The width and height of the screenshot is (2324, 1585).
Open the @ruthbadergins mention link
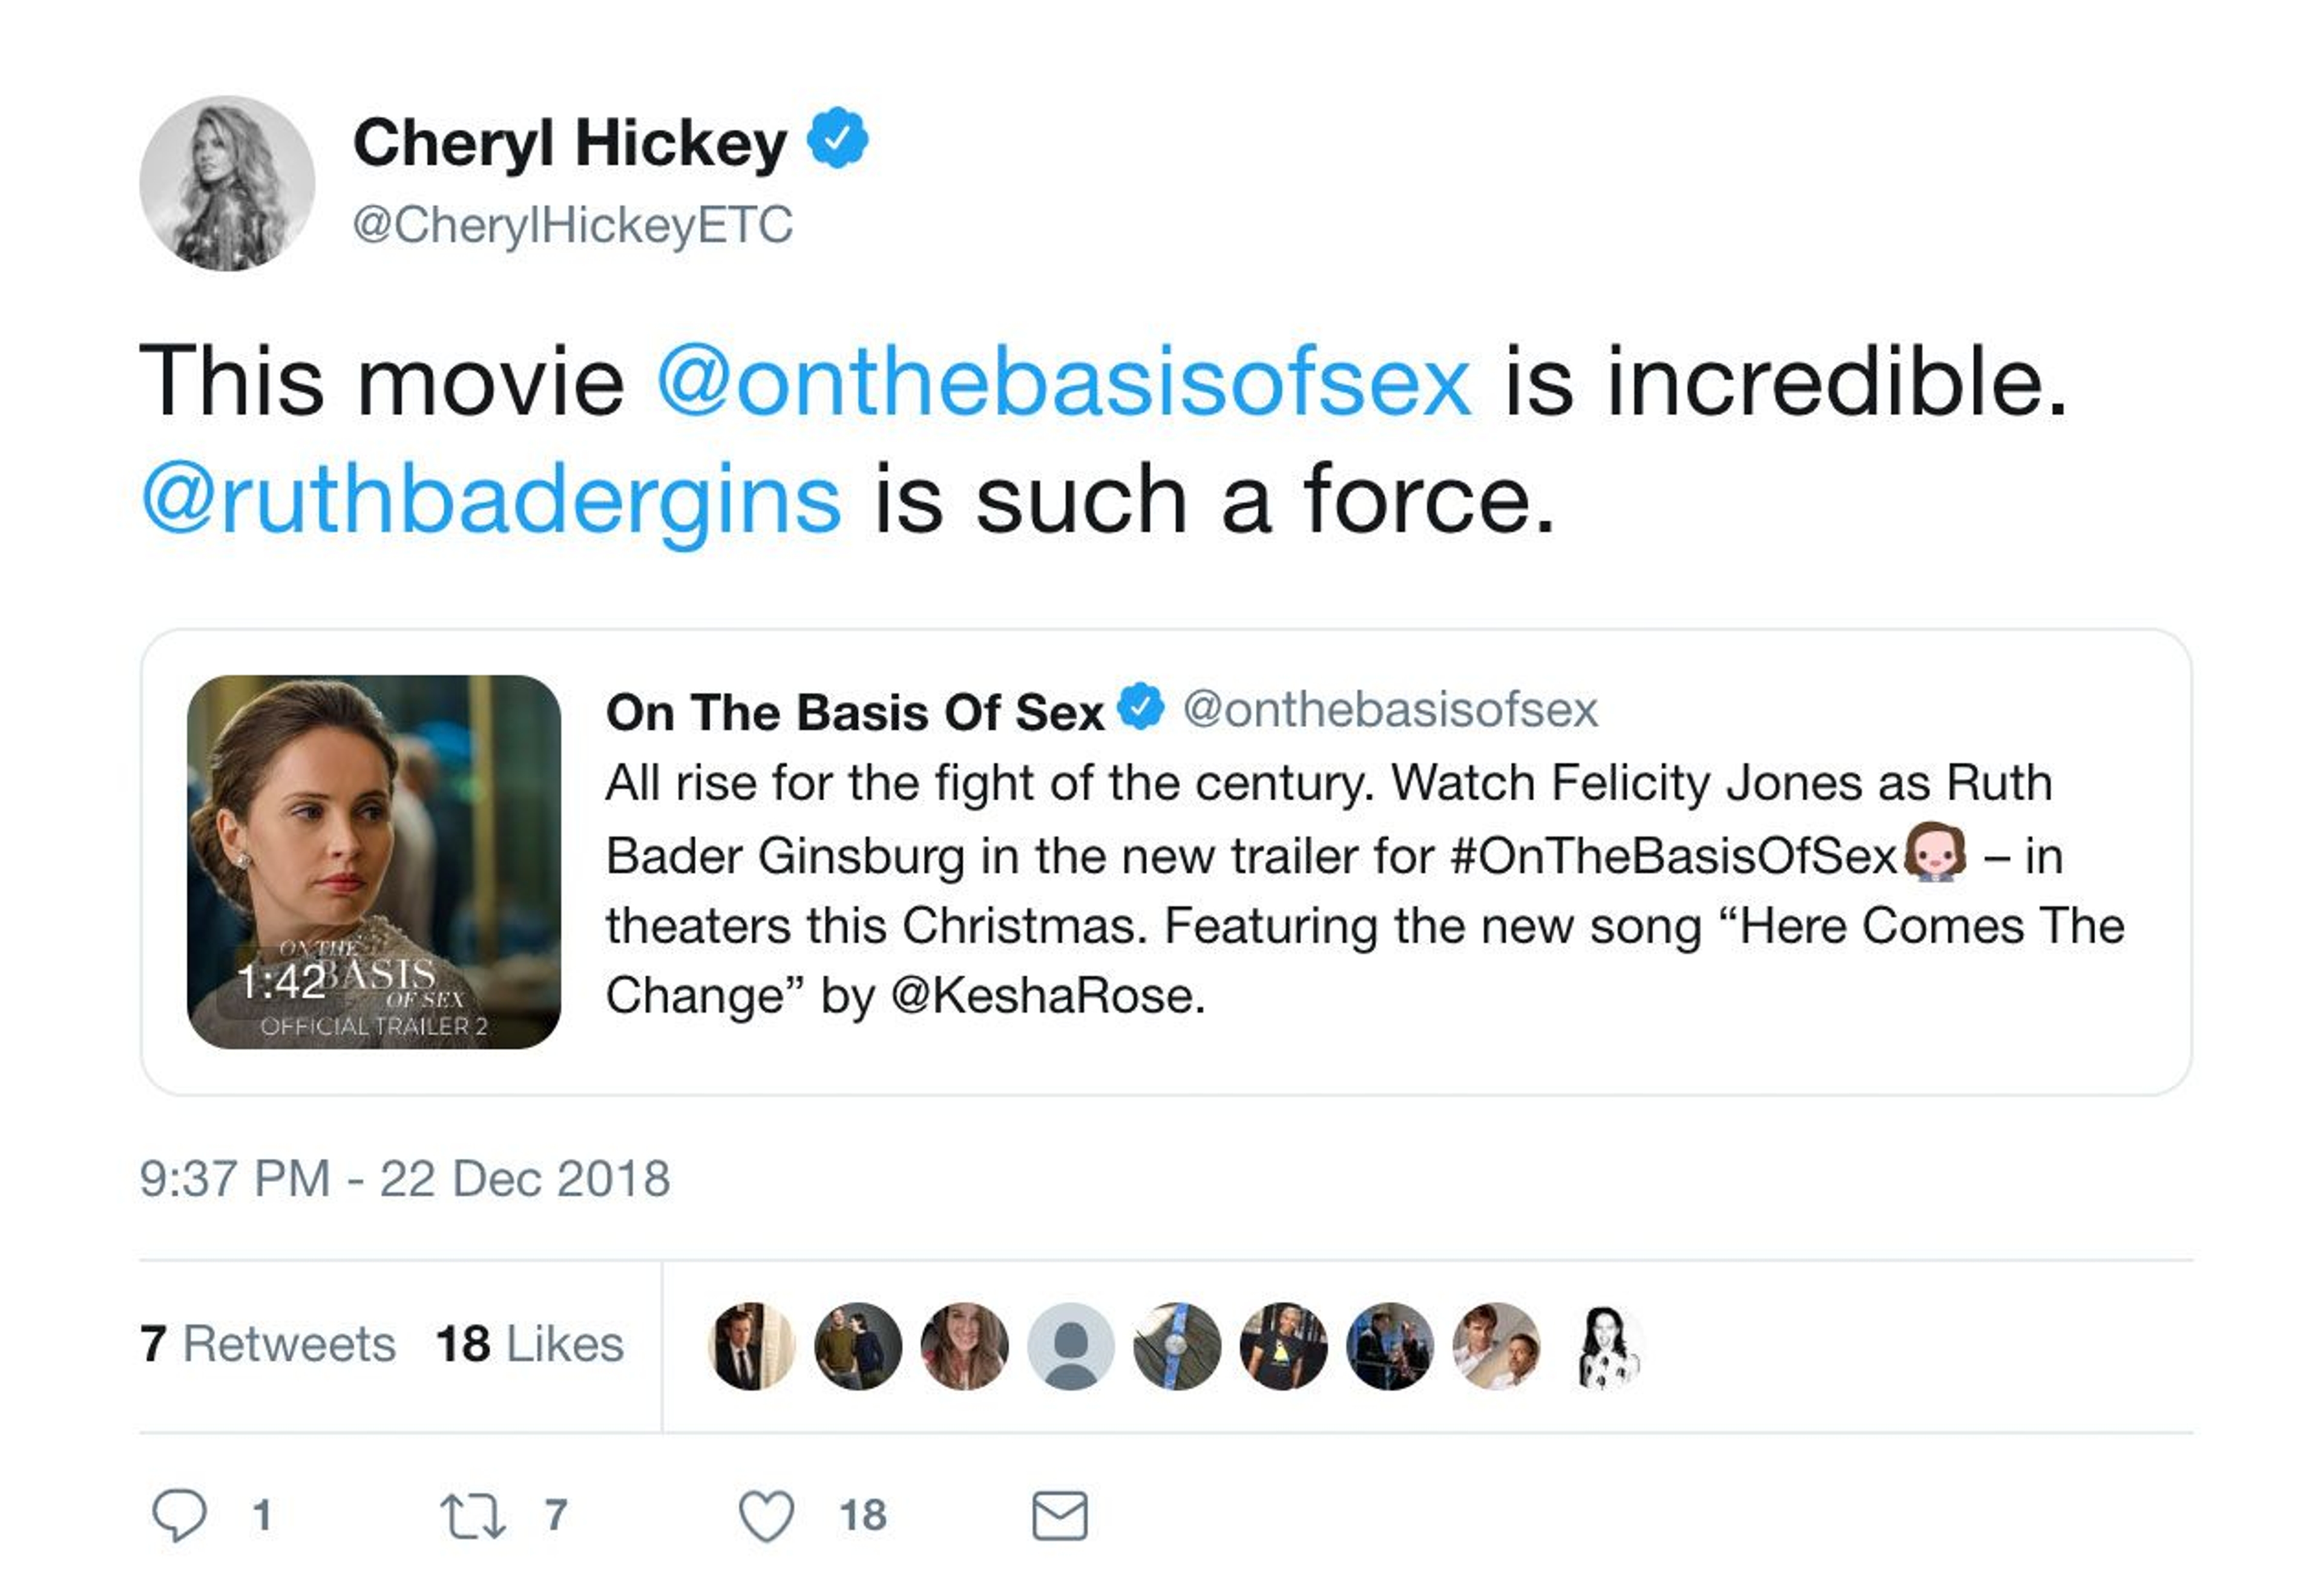click(x=491, y=499)
